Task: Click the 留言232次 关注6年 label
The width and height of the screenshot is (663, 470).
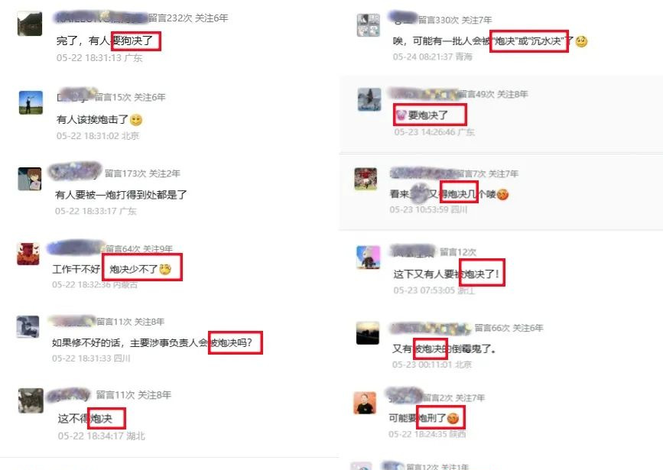Action: pyautogui.click(x=188, y=18)
